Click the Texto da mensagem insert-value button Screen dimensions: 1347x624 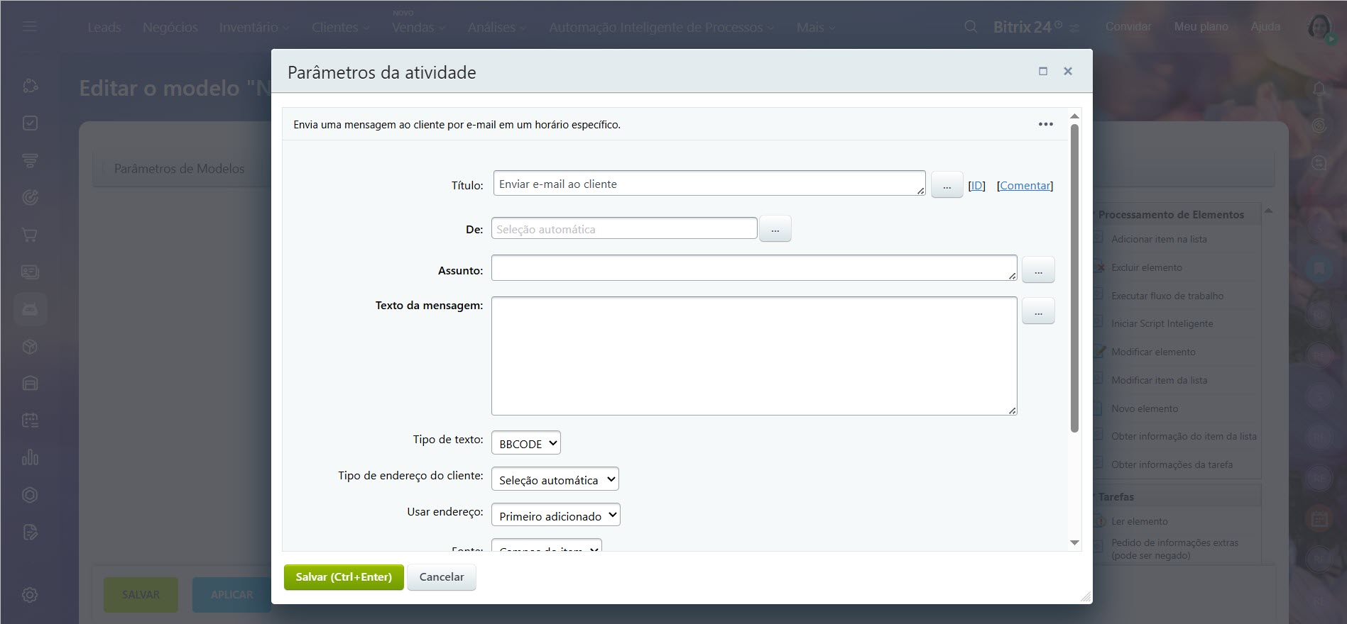1038,311
